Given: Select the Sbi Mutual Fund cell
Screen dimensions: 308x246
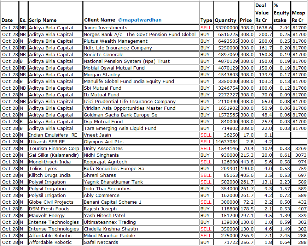Looking at the screenshot, I should click(x=141, y=88).
